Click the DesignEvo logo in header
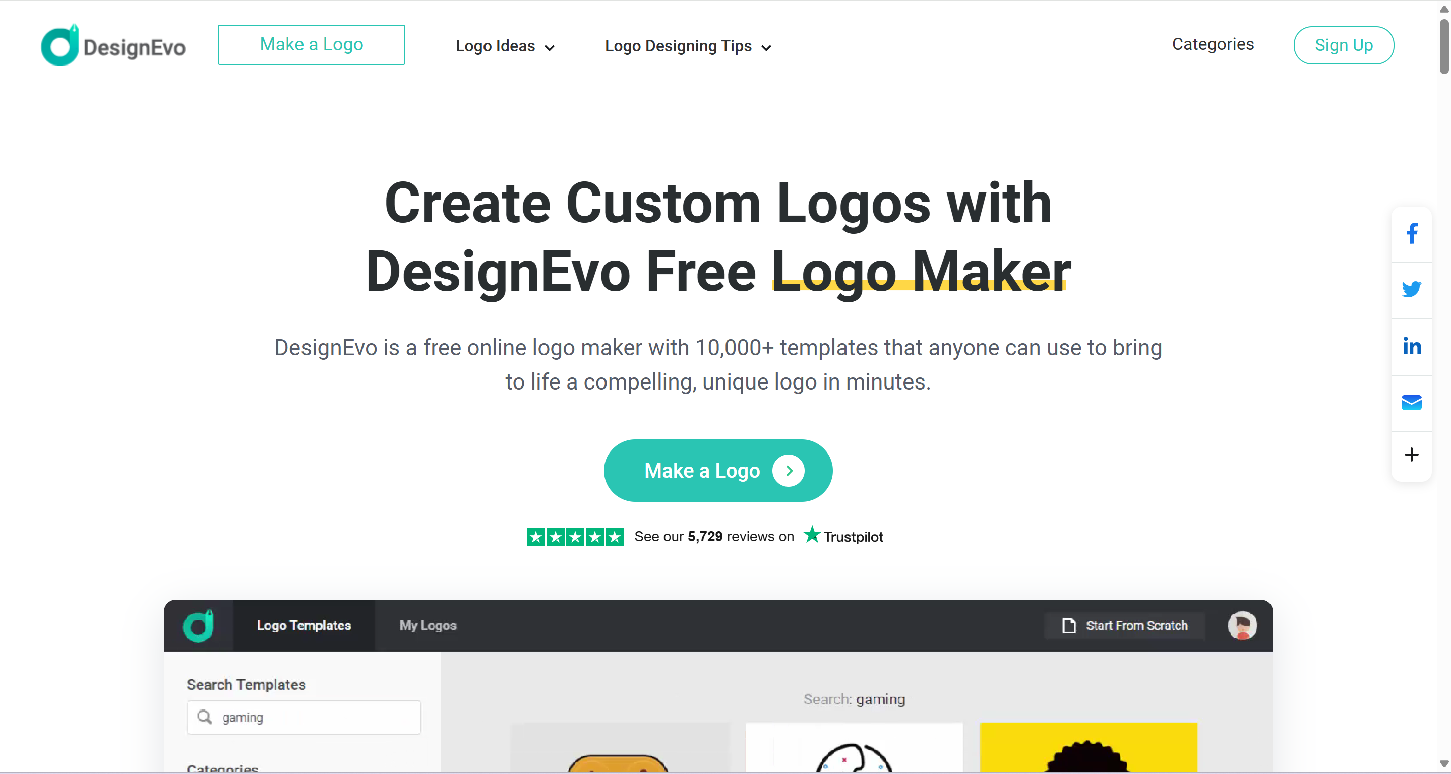1451x774 pixels. (x=113, y=45)
